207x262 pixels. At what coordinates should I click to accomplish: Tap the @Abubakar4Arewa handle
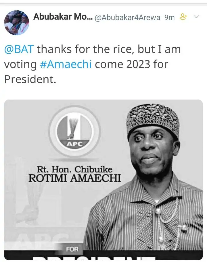(127, 18)
